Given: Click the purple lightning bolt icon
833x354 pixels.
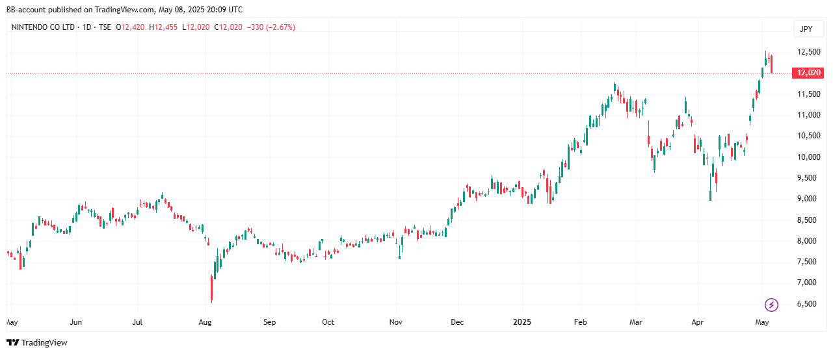Looking at the screenshot, I should [771, 305].
